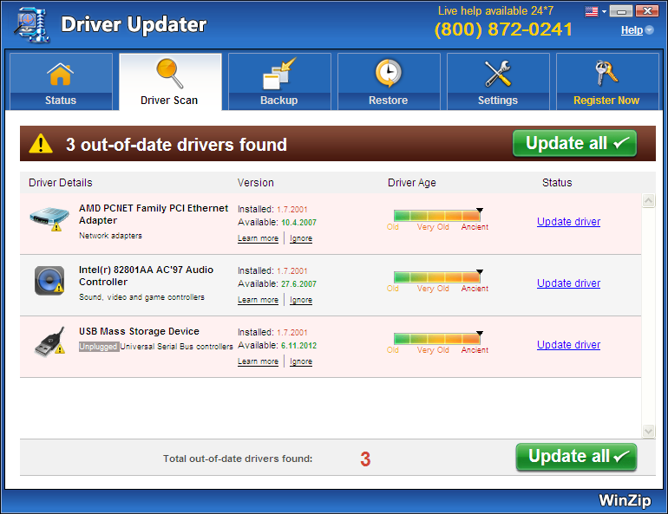Click the red total count 3

point(365,459)
